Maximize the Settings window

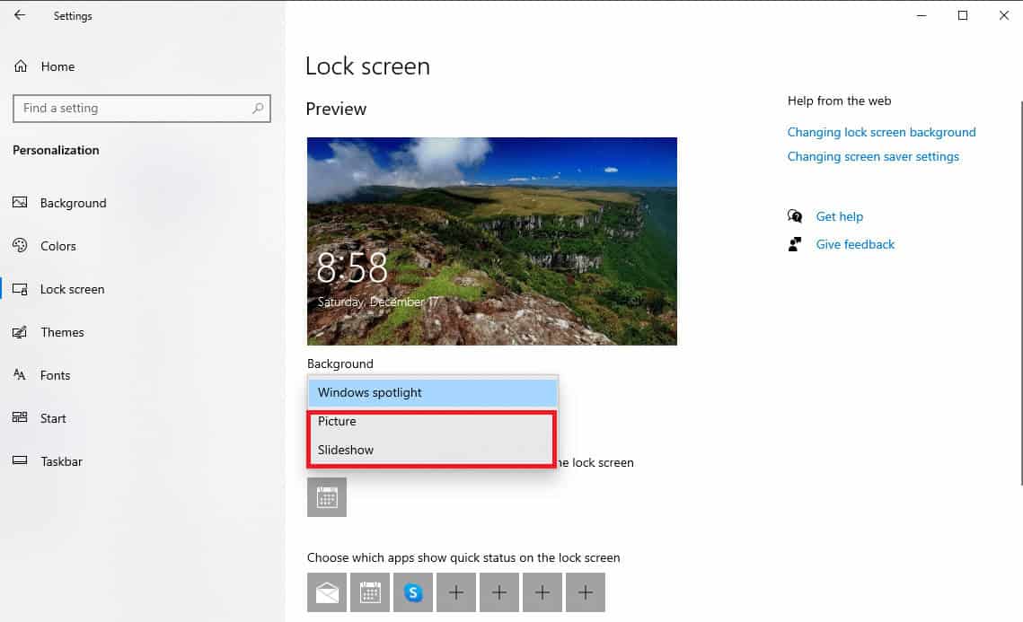(962, 15)
